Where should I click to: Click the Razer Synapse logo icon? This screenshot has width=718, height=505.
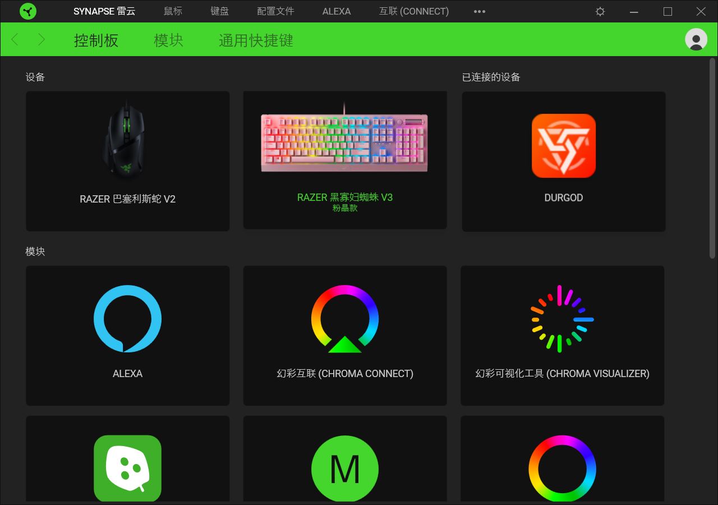coord(27,11)
